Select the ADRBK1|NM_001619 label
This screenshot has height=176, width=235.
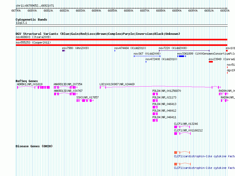click(30, 84)
